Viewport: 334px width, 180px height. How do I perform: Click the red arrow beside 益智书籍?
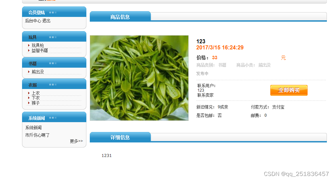29,50
